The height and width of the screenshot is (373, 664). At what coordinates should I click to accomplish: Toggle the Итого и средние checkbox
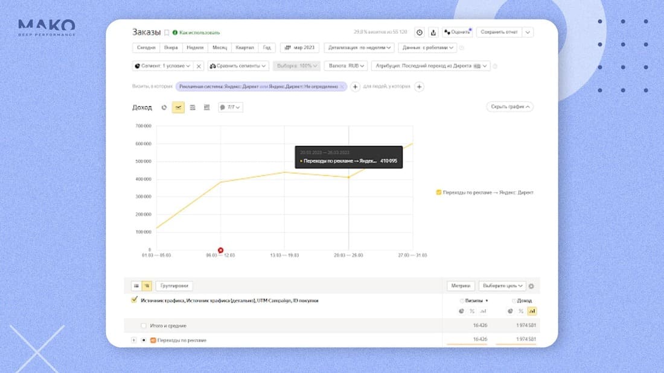(x=144, y=325)
